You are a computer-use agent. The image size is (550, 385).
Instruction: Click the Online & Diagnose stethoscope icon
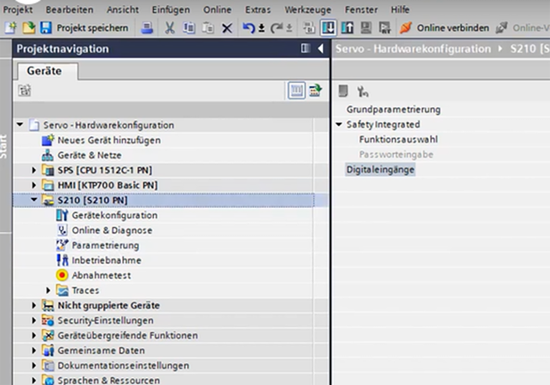62,230
